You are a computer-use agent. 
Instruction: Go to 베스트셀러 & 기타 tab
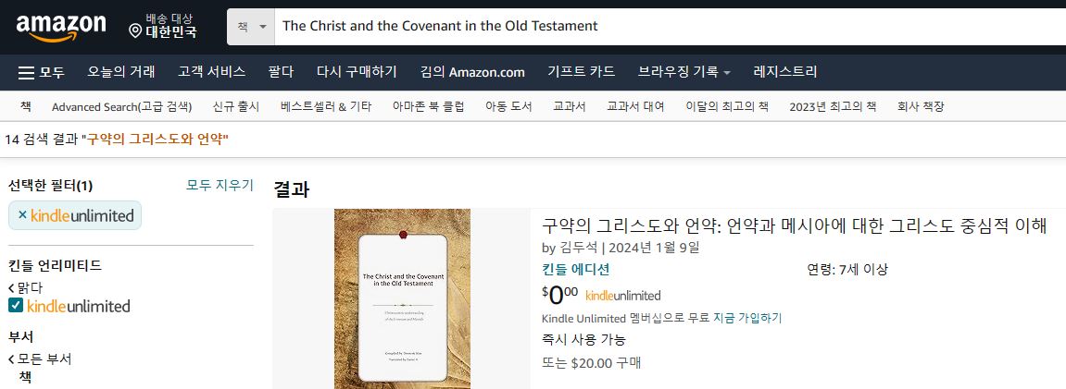pyautogui.click(x=326, y=106)
